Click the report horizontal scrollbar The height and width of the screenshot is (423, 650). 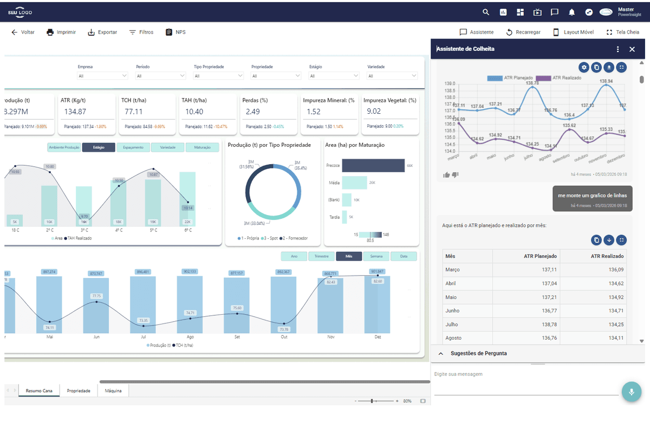click(264, 382)
